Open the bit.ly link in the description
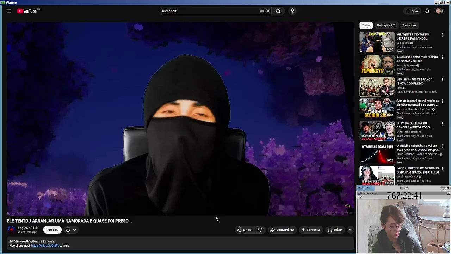 (45, 246)
